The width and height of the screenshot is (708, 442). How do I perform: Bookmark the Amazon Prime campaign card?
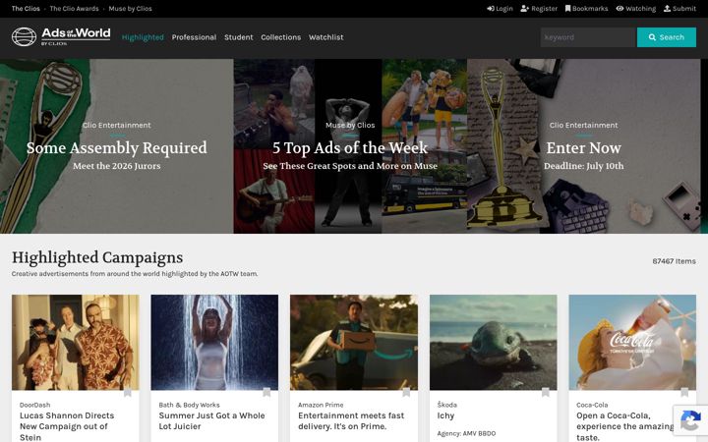click(406, 393)
